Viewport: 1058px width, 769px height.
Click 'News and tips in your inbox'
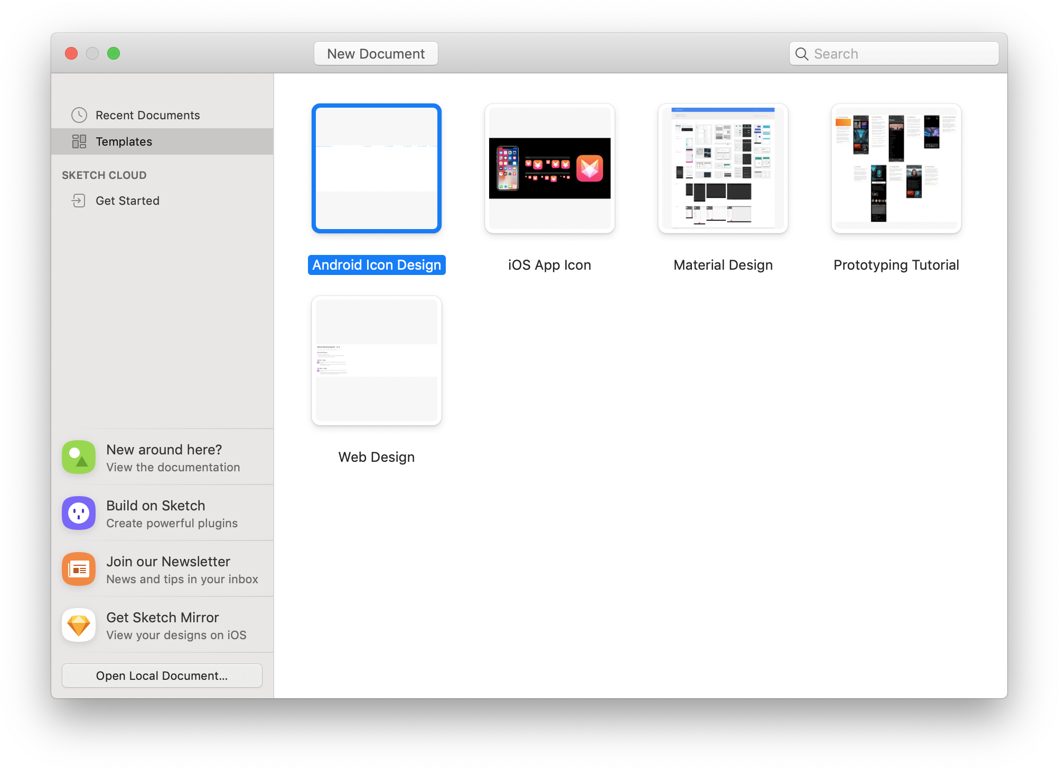coord(182,580)
